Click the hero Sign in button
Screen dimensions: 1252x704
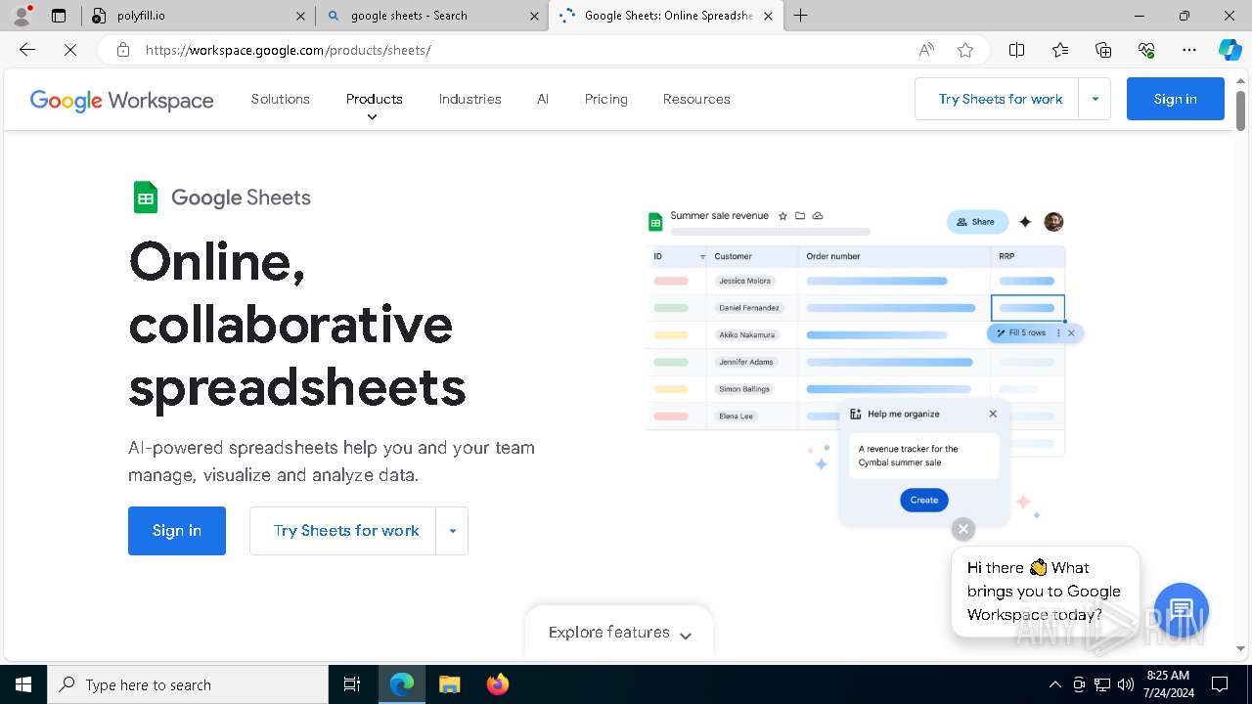pyautogui.click(x=177, y=531)
